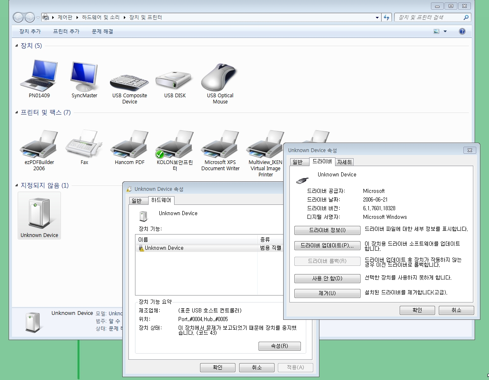The height and width of the screenshot is (380, 489).
Task: Click the 드라이버 업데이트(P)... button
Action: click(327, 245)
